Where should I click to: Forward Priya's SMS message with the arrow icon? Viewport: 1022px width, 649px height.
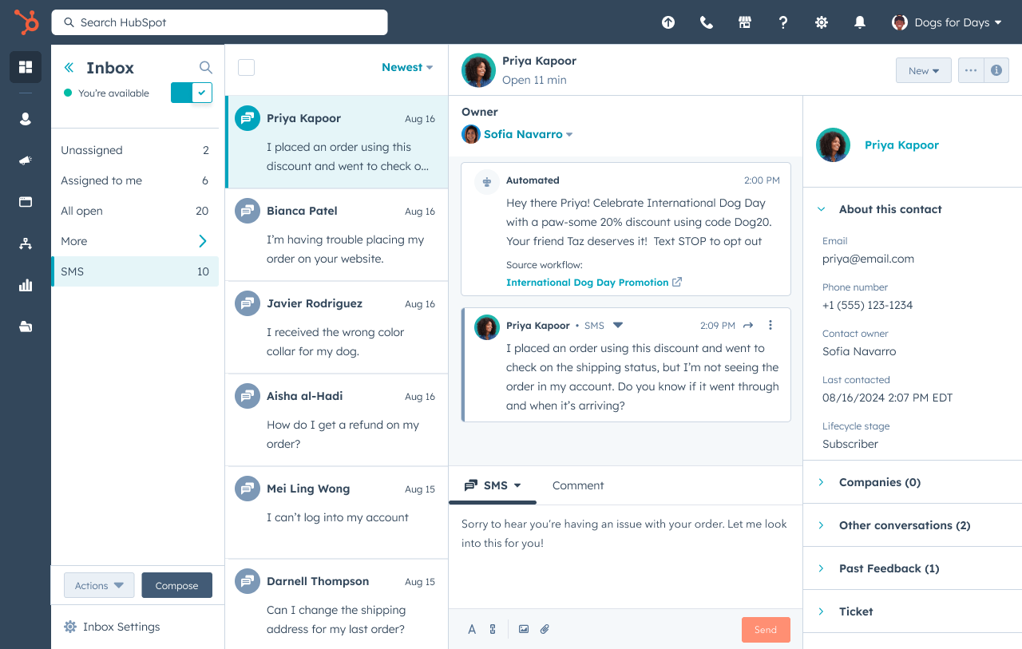point(748,325)
